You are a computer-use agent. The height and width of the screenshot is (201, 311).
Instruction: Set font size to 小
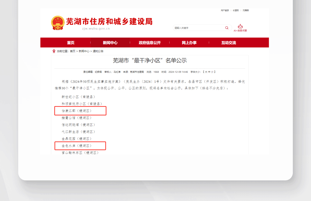pos(212,72)
